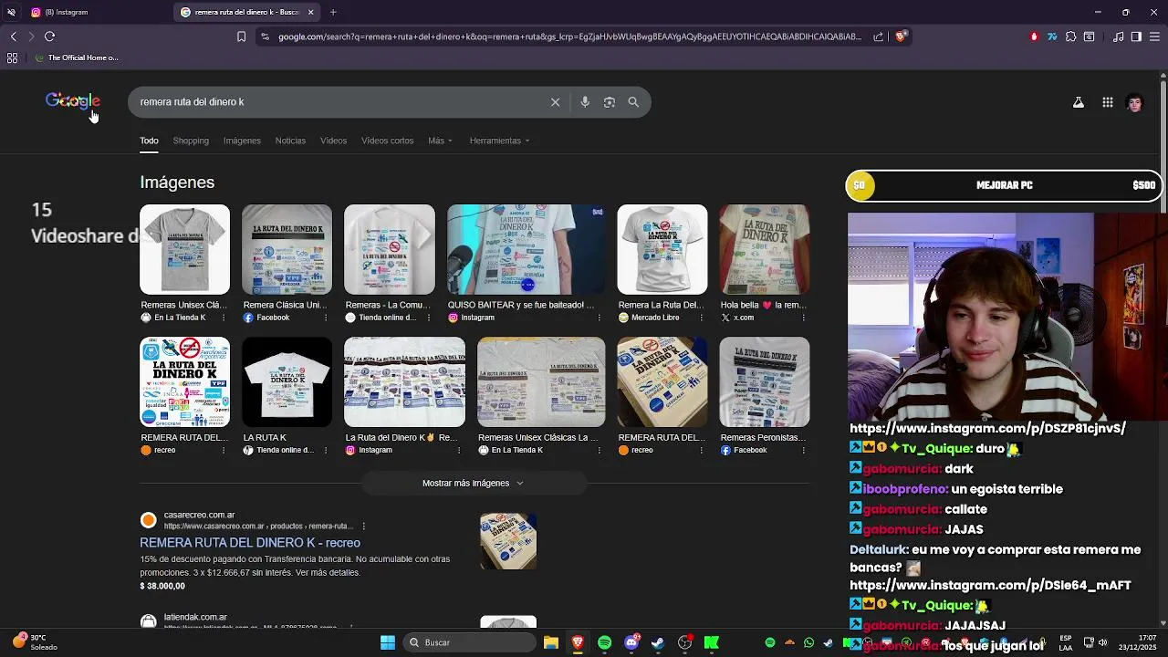
Task: Open Remera Clásica Uni... Facebook image
Action: [x=287, y=250]
